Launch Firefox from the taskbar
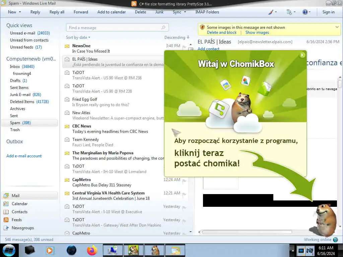The width and height of the screenshot is (343, 257). tap(92, 250)
